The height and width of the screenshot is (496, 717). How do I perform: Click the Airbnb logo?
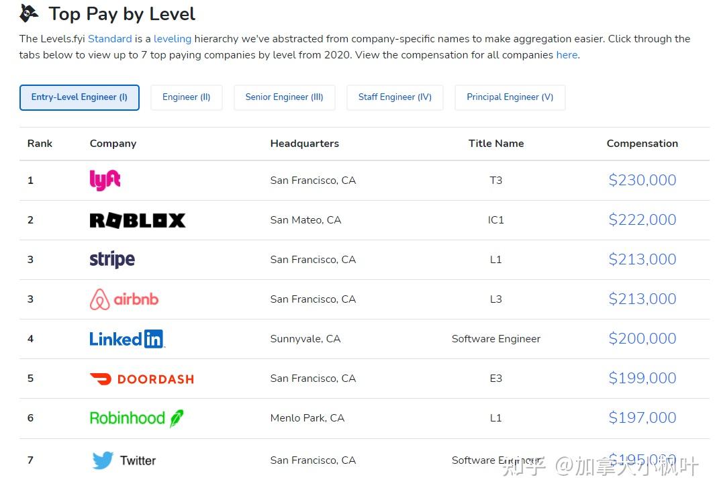[124, 299]
